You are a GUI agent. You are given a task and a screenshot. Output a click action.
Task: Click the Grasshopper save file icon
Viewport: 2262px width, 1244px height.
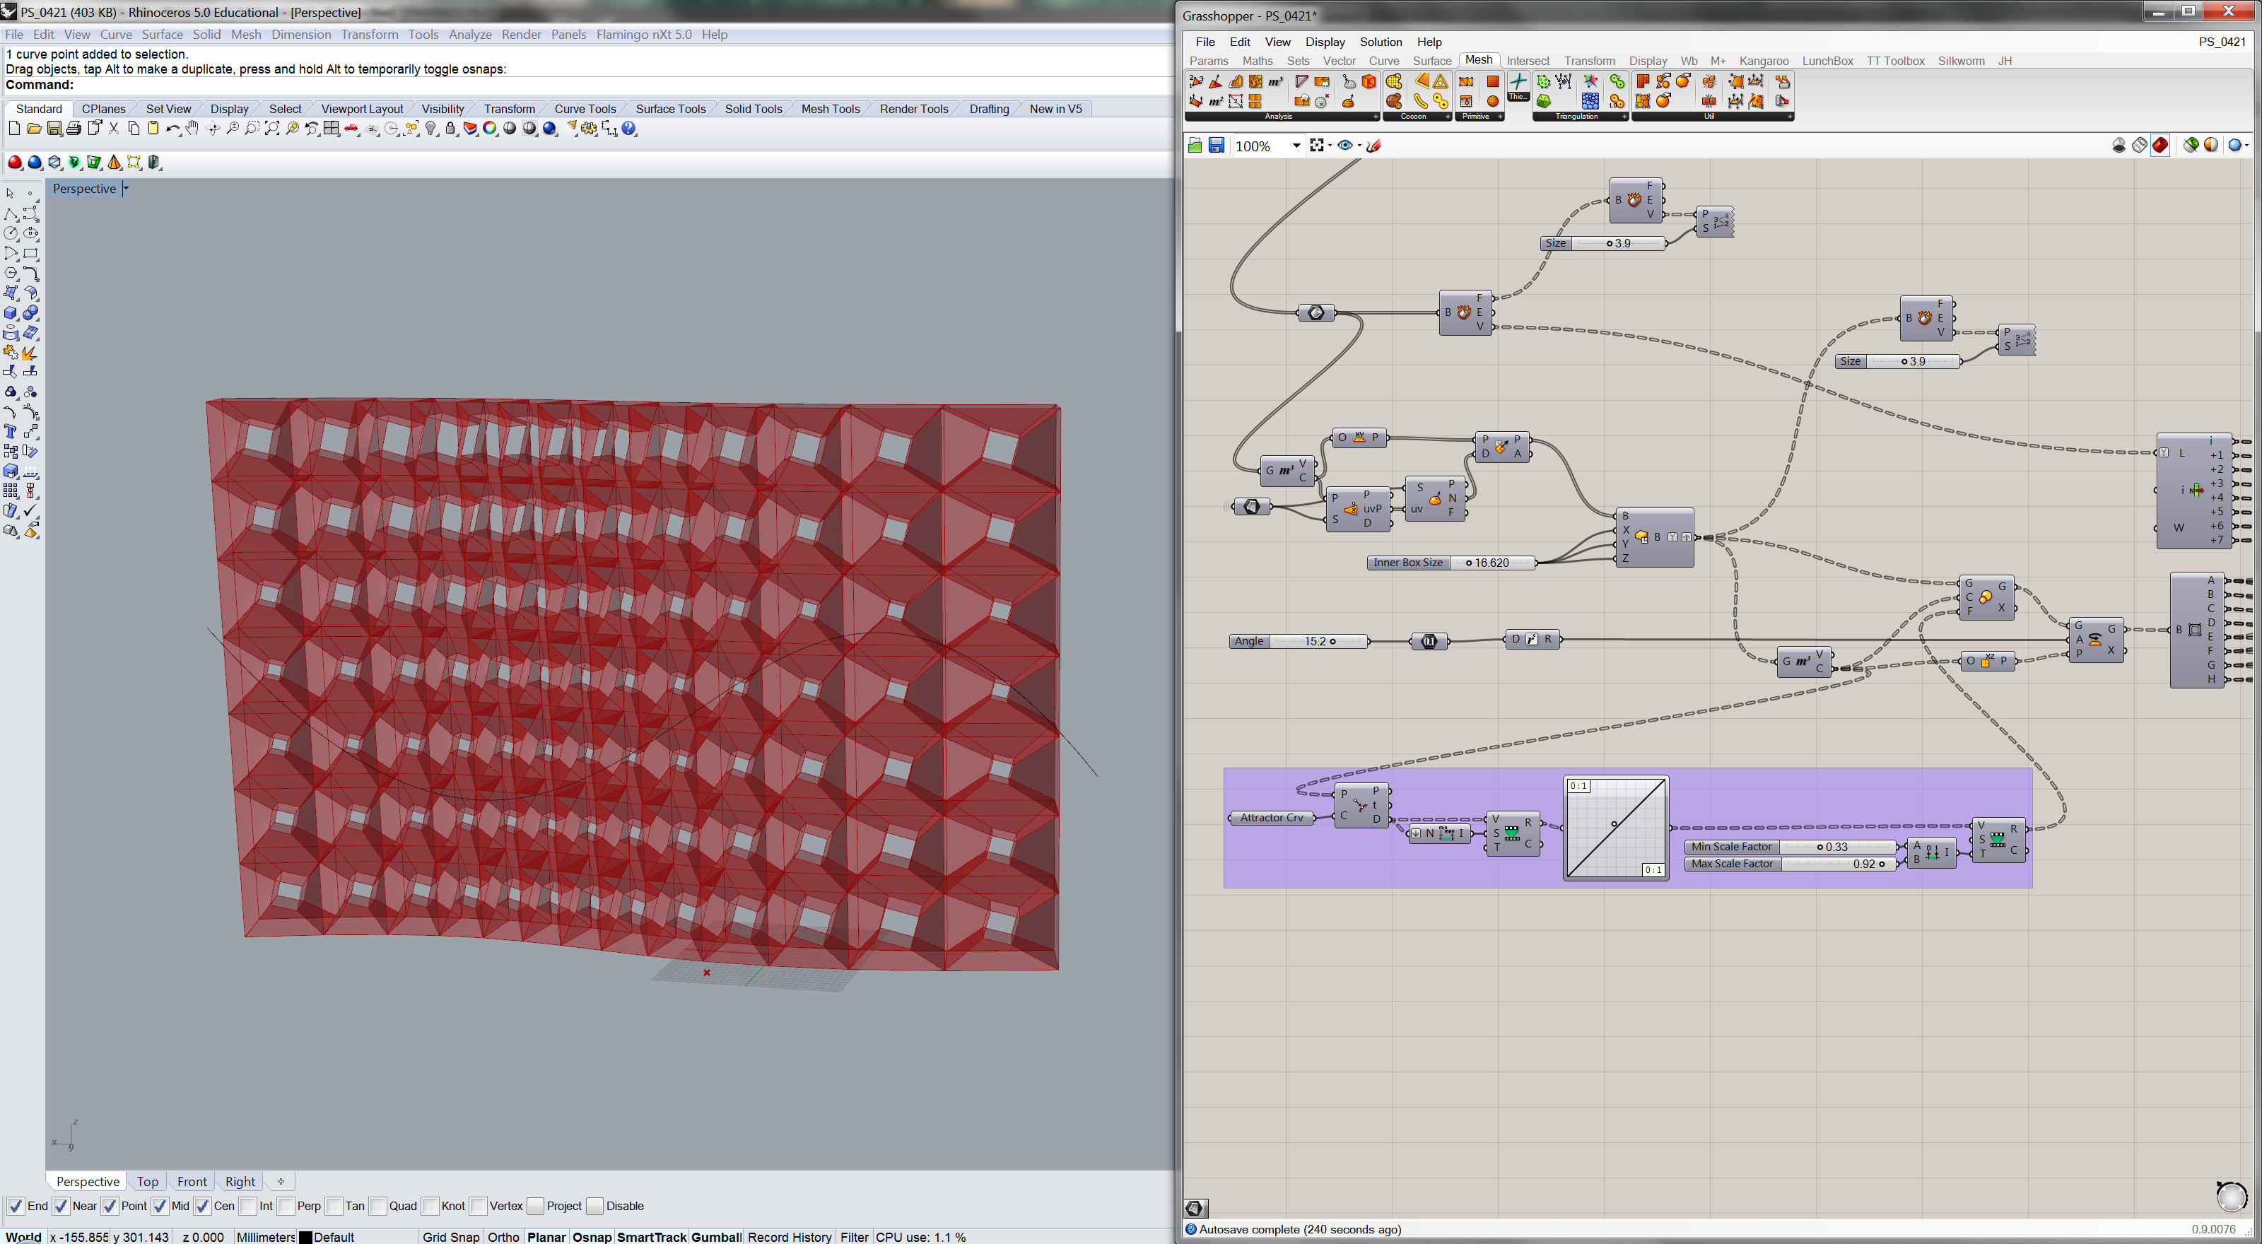[x=1216, y=146]
